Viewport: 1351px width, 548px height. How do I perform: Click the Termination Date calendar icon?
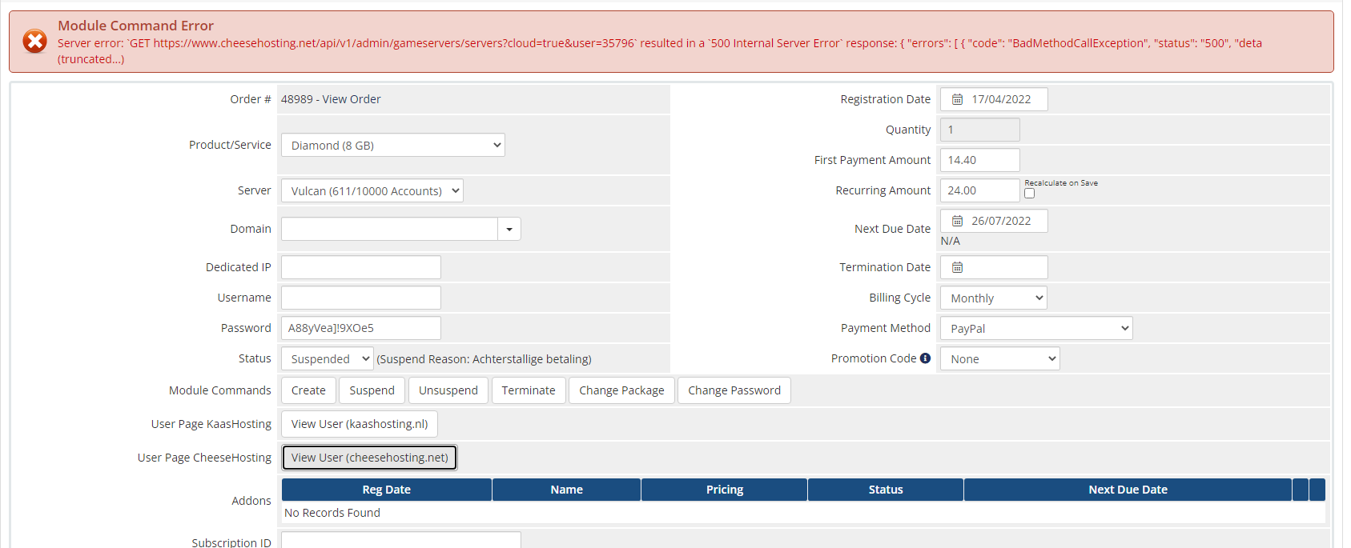(x=957, y=267)
